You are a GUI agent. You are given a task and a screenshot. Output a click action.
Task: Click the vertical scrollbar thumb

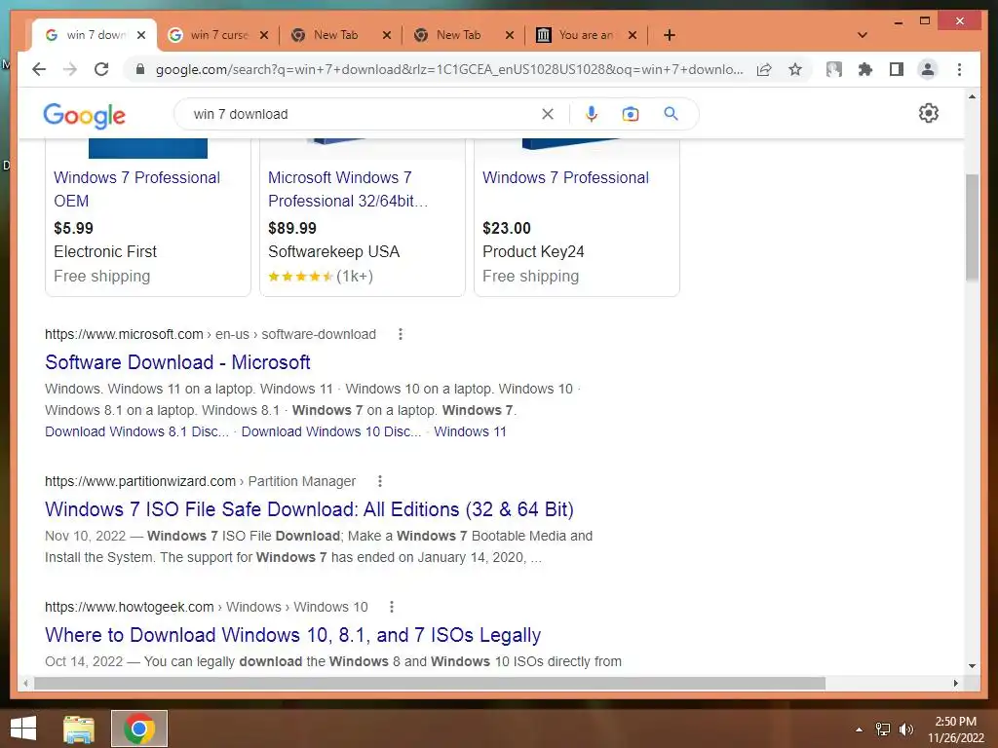972,227
